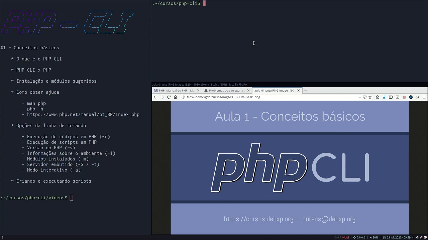Open the overflow chevron in Firefox toolbar

tap(417, 97)
